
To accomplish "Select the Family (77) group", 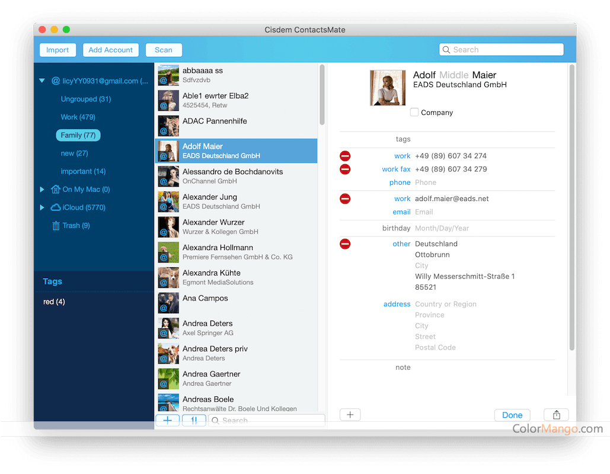I will point(78,135).
